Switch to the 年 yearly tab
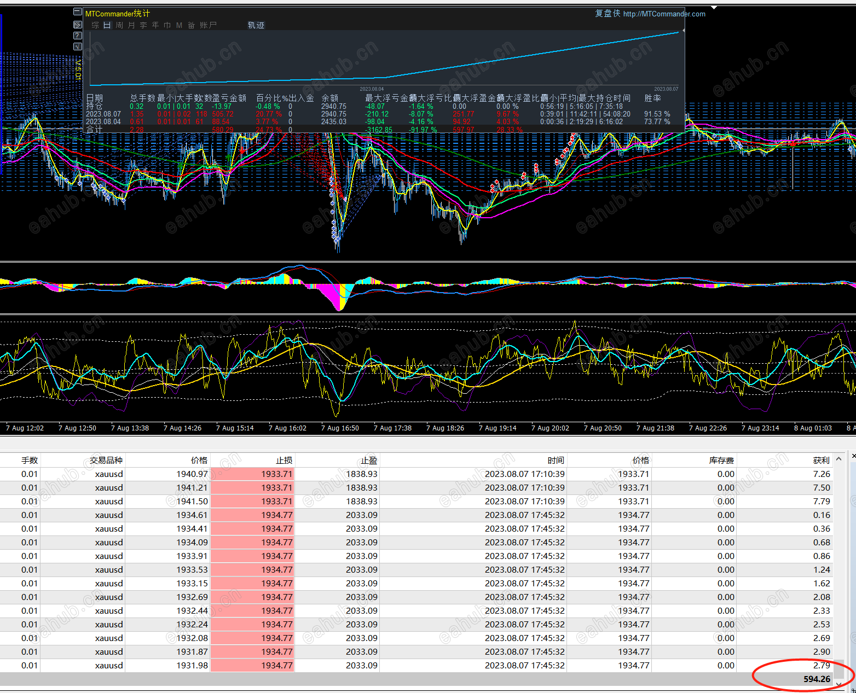Screen dimensions: 856x693 tap(155, 25)
